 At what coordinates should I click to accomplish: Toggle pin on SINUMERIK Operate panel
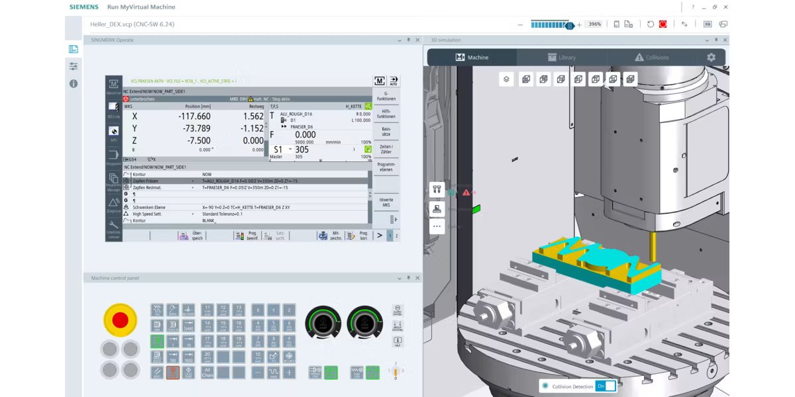click(x=408, y=40)
